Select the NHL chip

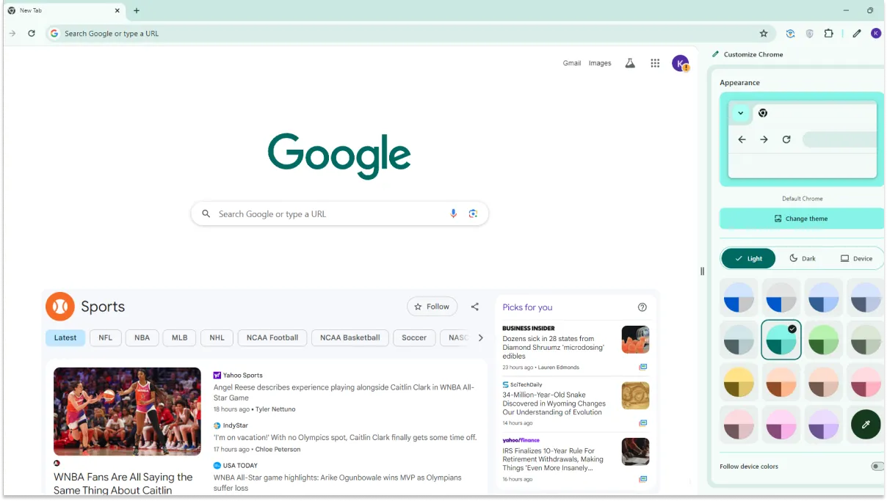217,337
